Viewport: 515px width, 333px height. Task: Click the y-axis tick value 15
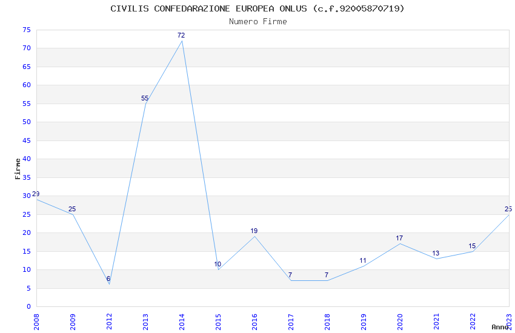click(x=27, y=252)
